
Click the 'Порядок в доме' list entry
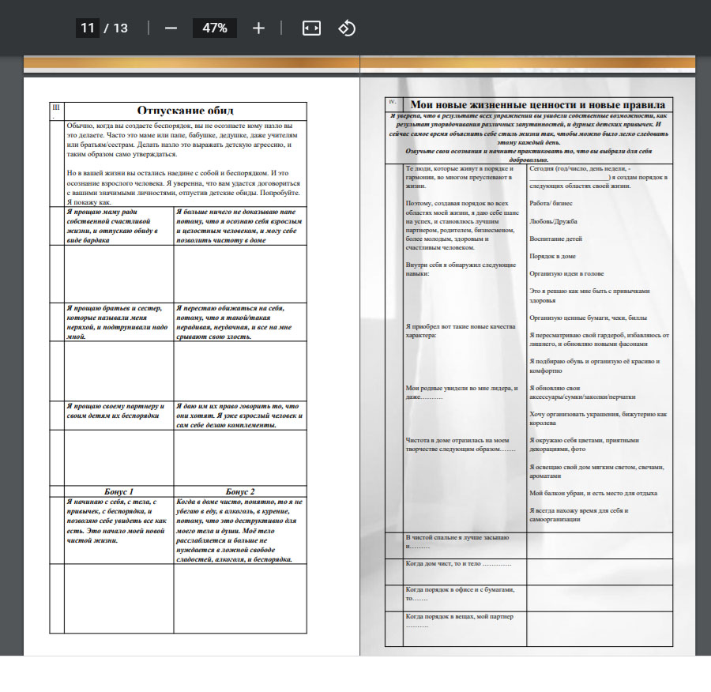pos(553,256)
